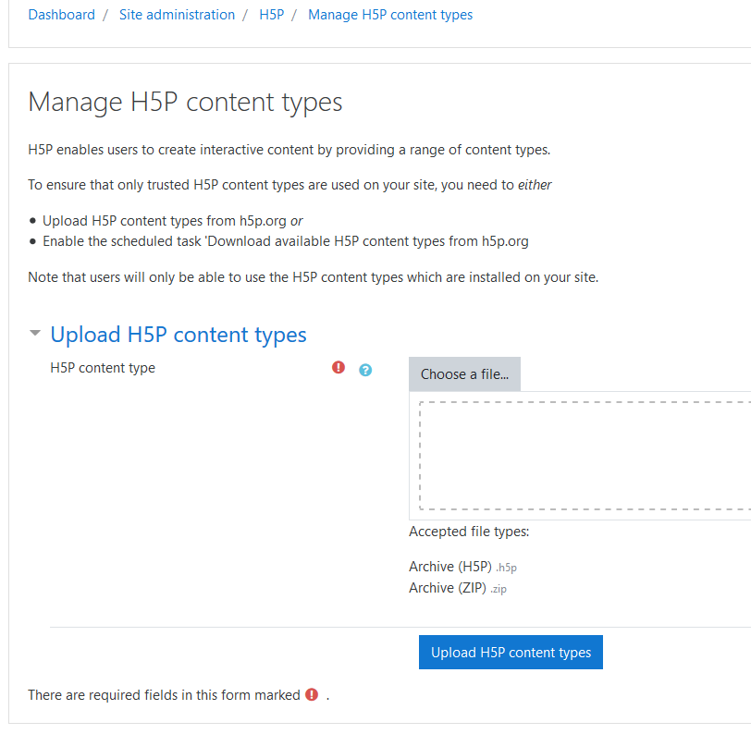Click the 'Manage H5P content types' page title

click(x=185, y=102)
